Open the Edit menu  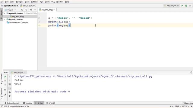pos(7,2)
